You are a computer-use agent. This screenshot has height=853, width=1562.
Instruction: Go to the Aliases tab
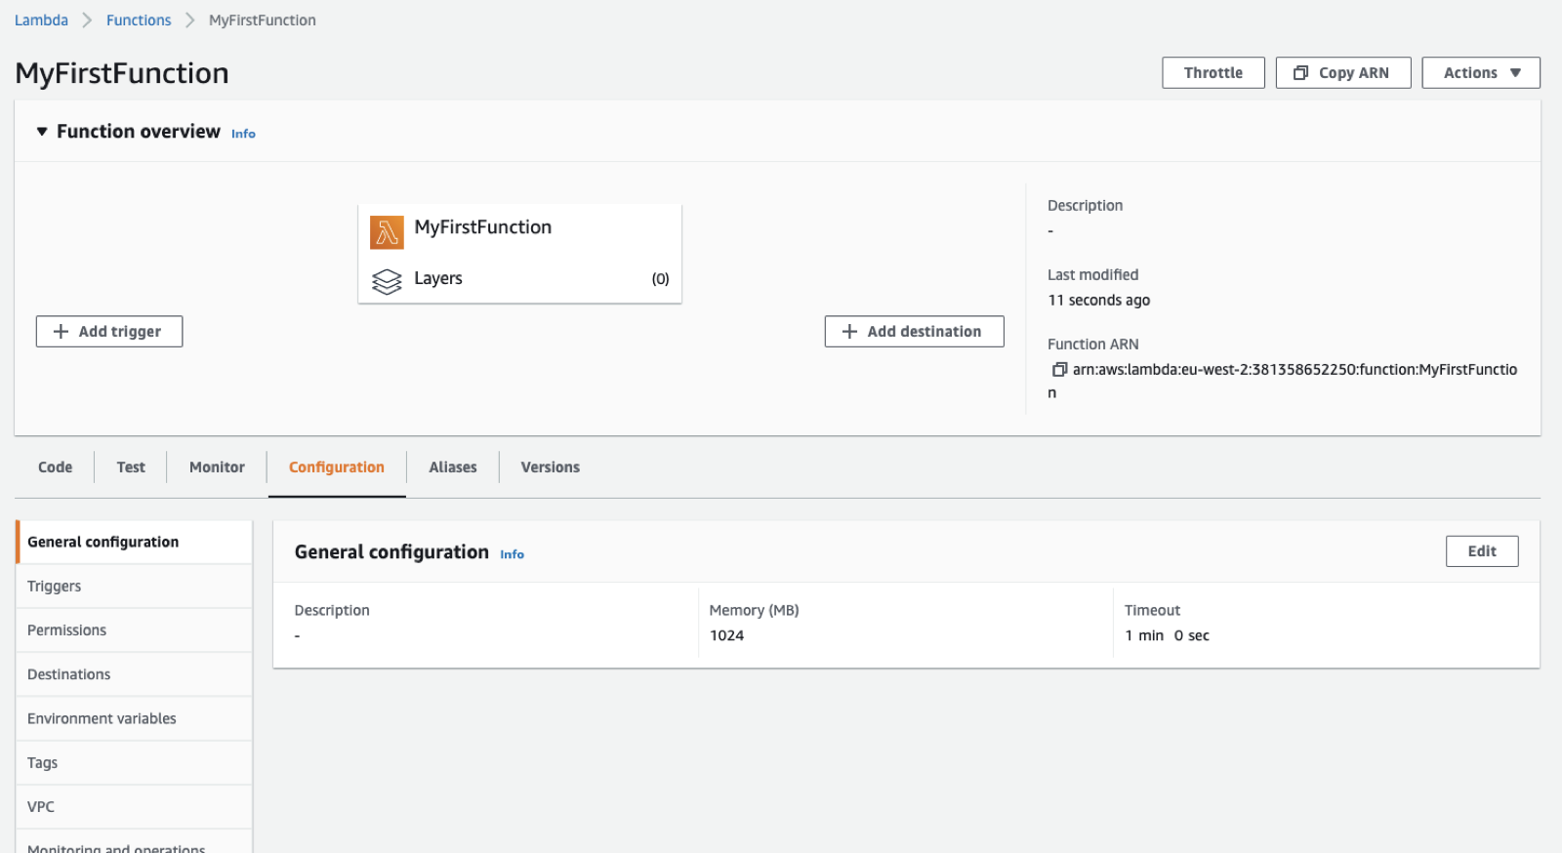[x=453, y=467]
